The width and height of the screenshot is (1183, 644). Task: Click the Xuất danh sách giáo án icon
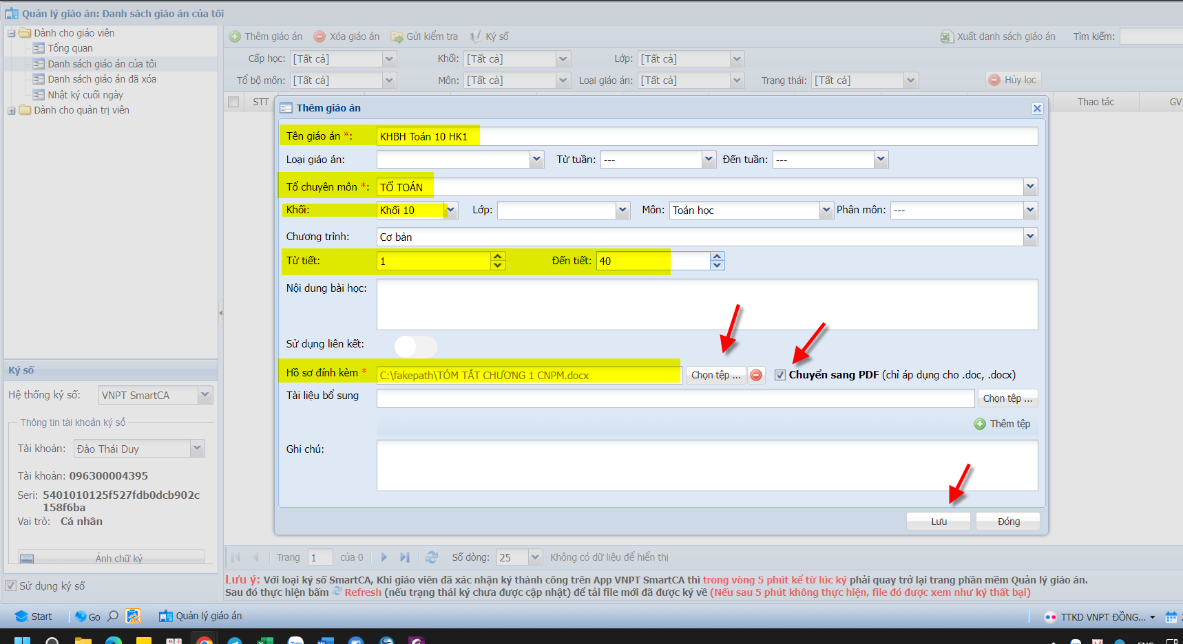point(947,36)
